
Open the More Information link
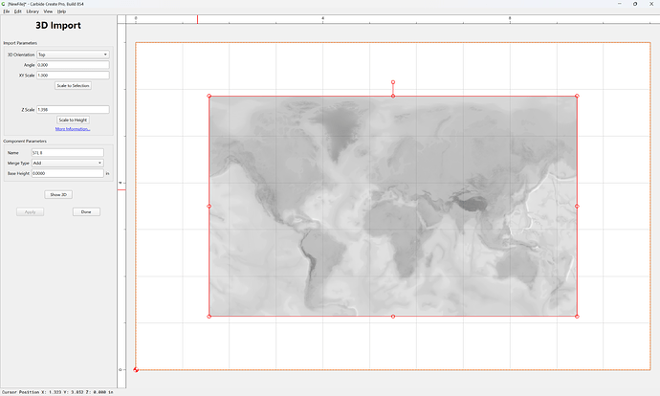click(73, 129)
